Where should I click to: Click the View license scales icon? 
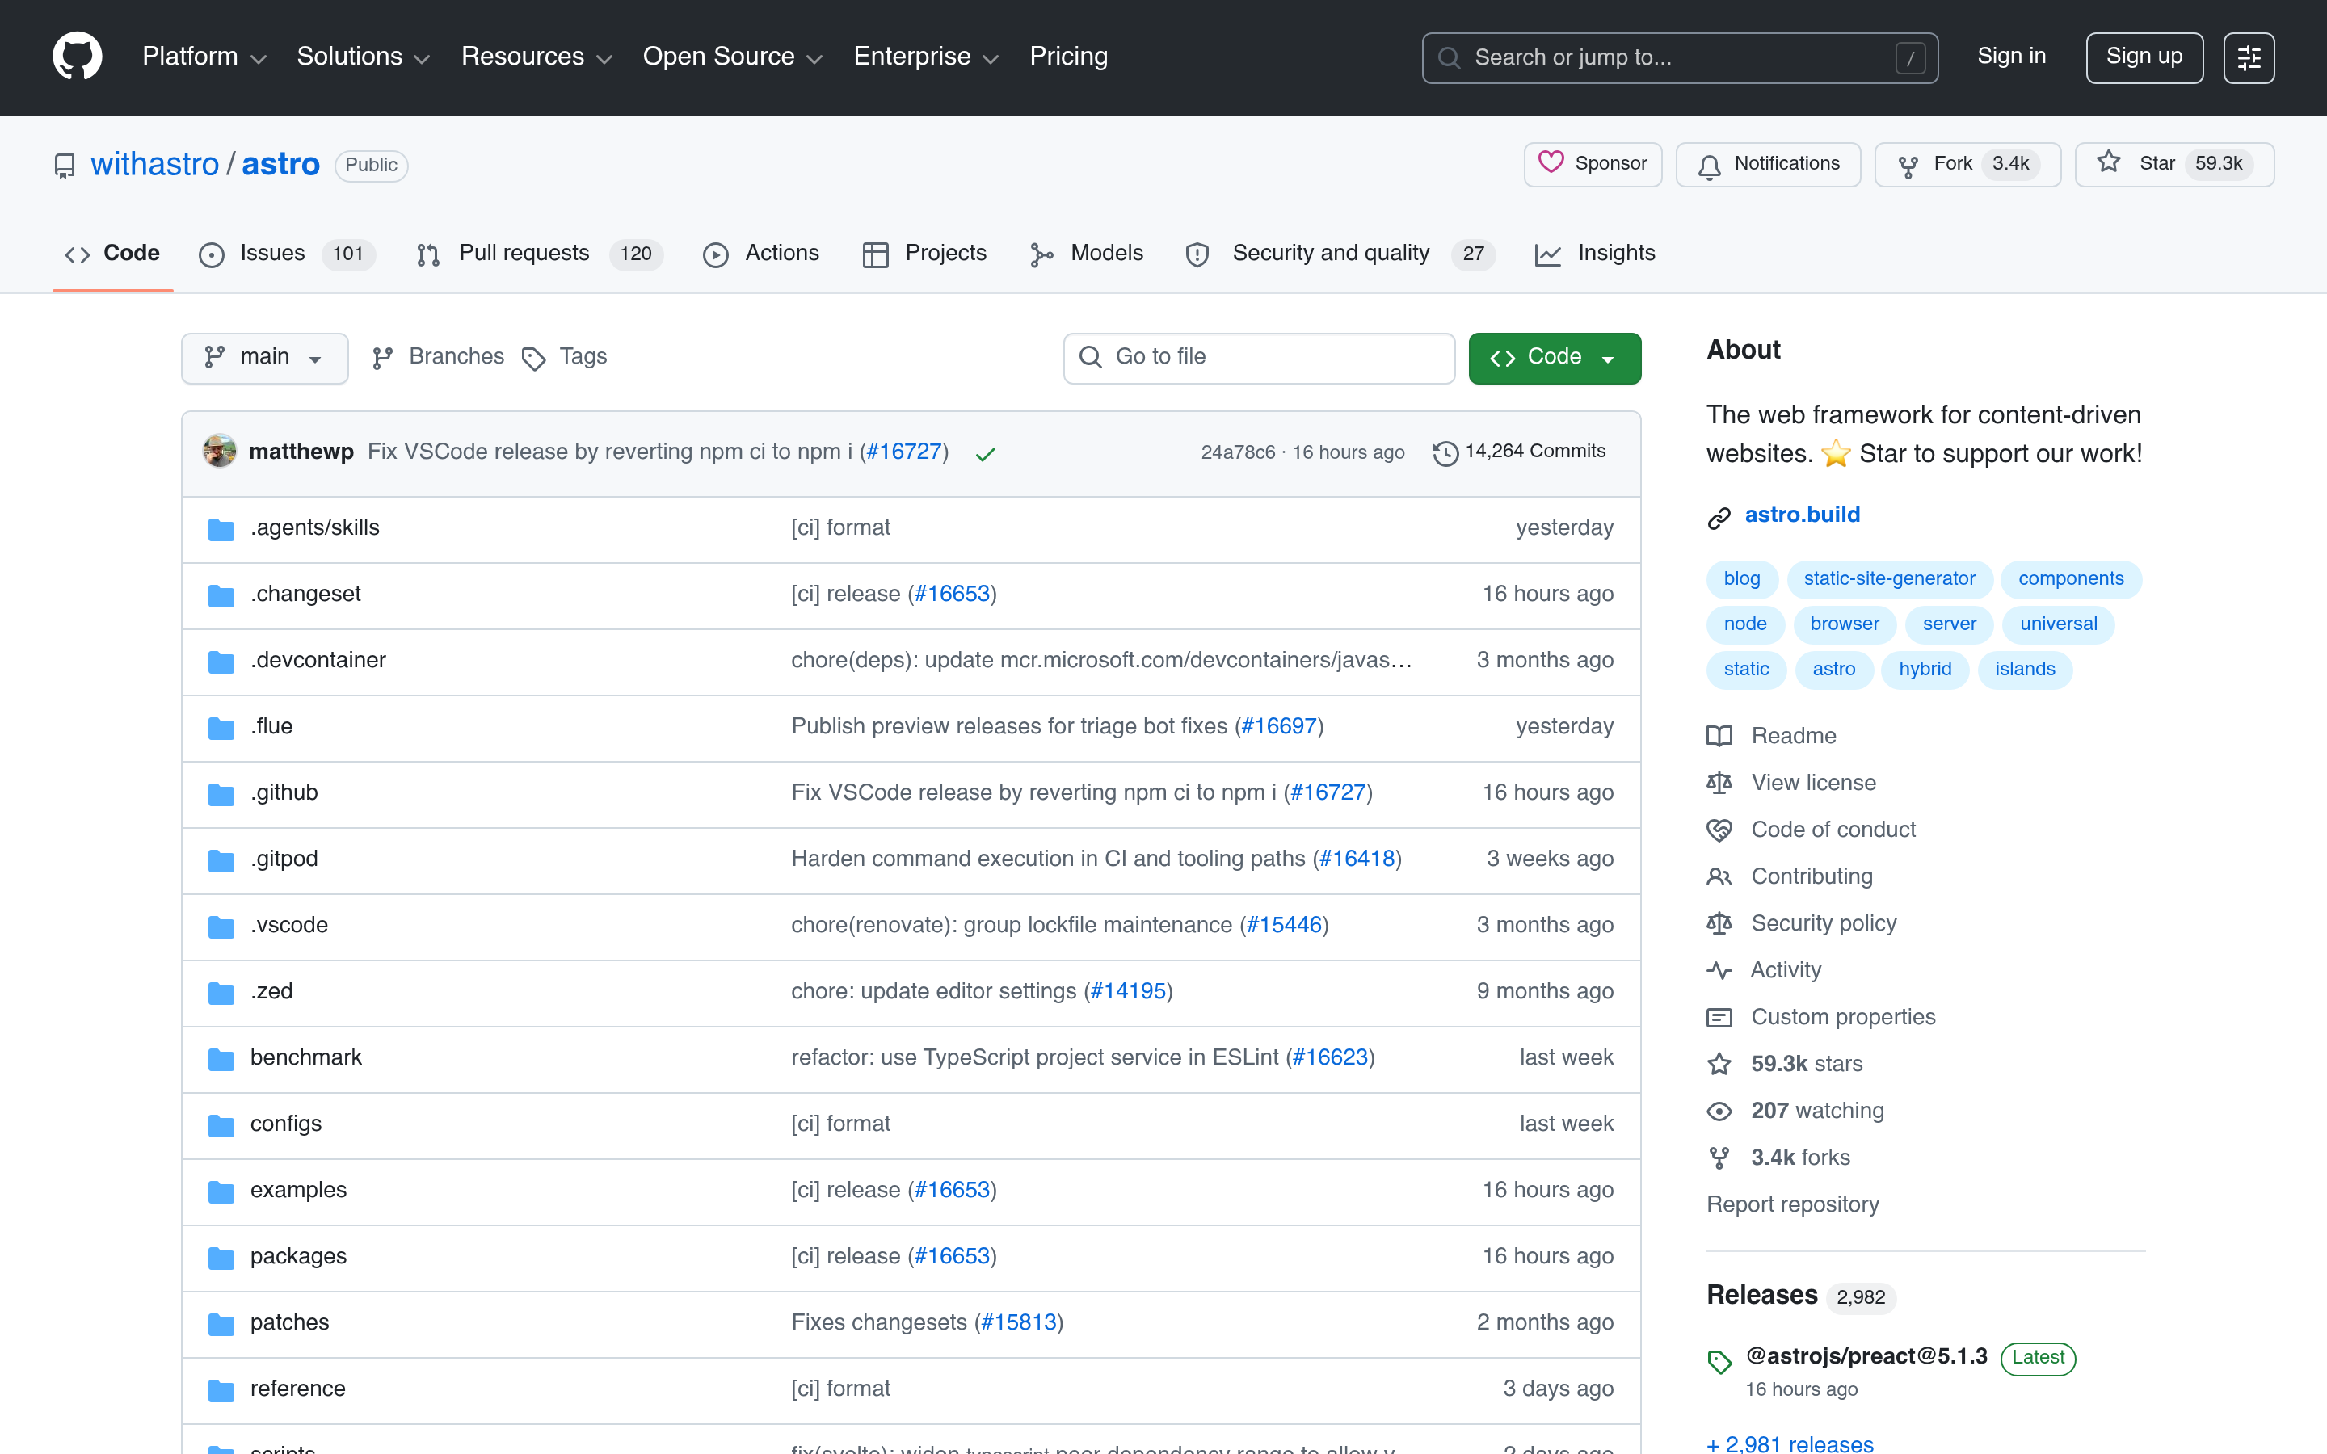[1719, 783]
